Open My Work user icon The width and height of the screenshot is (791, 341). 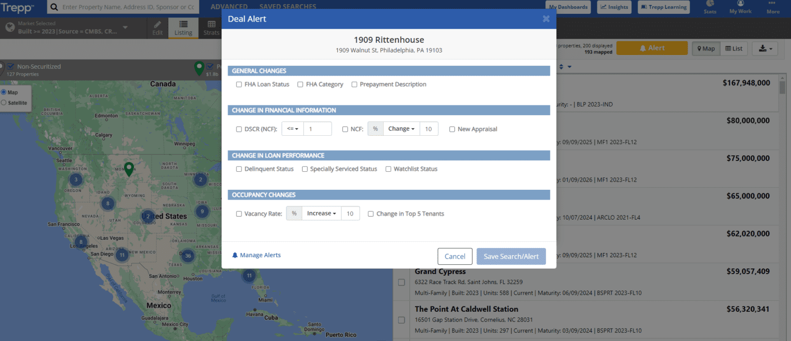click(x=741, y=4)
